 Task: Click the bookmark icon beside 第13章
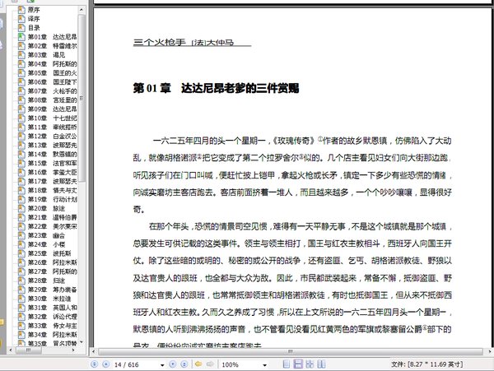21,145
